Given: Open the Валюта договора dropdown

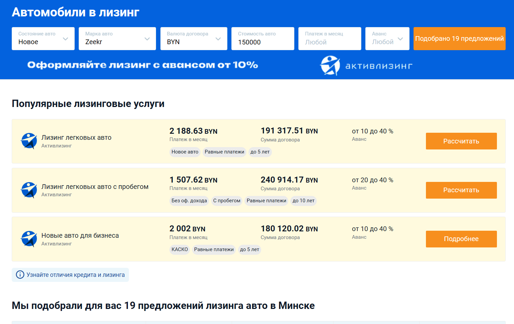Looking at the screenshot, I should (x=194, y=39).
